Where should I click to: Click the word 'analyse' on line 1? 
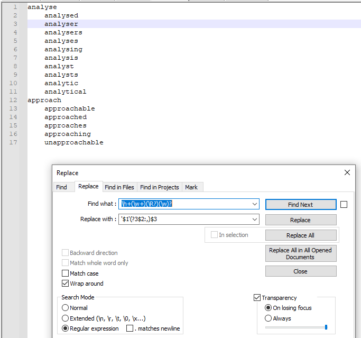[42, 7]
